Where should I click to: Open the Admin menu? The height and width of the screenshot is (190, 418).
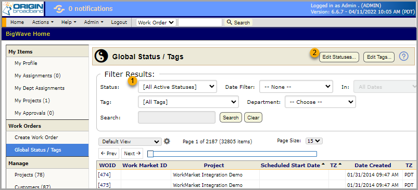point(94,22)
